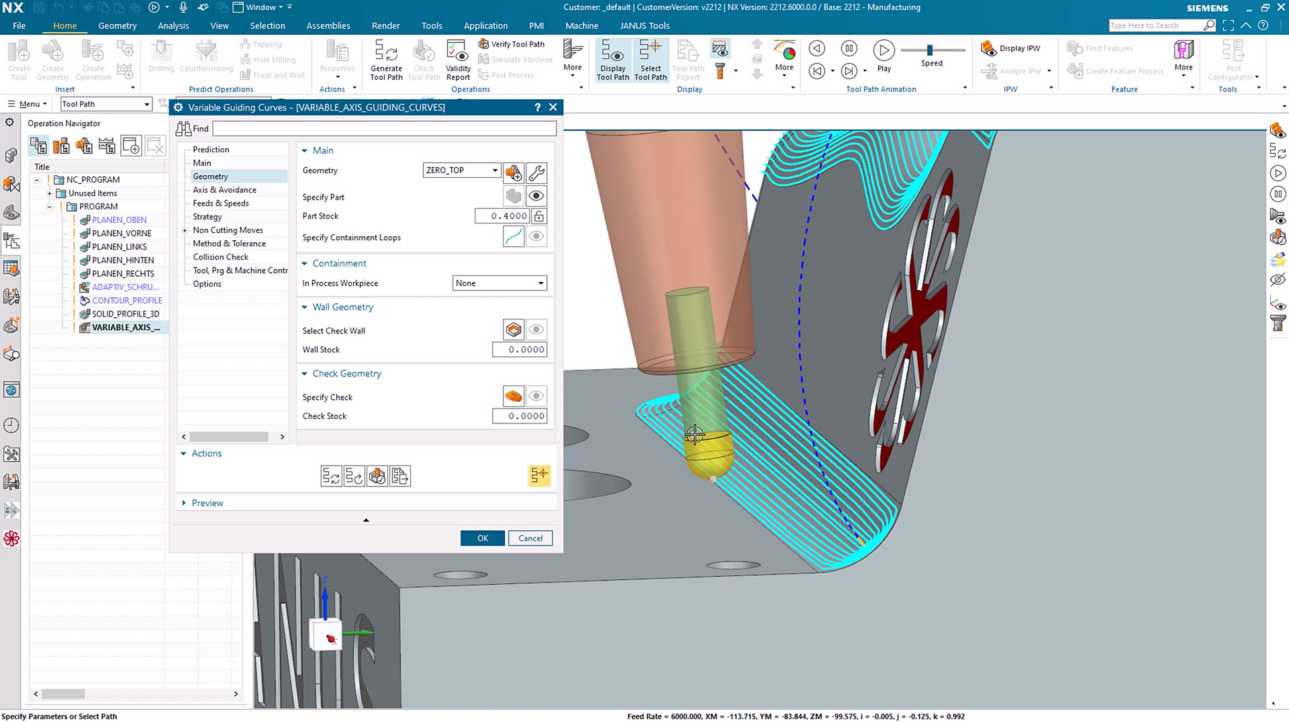Collapse the Actions section
This screenshot has width=1289, height=722.
tap(184, 454)
